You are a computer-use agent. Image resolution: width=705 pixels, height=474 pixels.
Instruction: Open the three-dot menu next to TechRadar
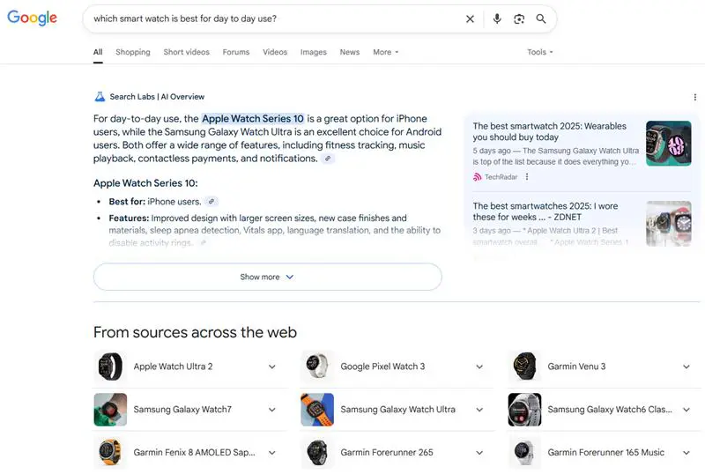527,177
